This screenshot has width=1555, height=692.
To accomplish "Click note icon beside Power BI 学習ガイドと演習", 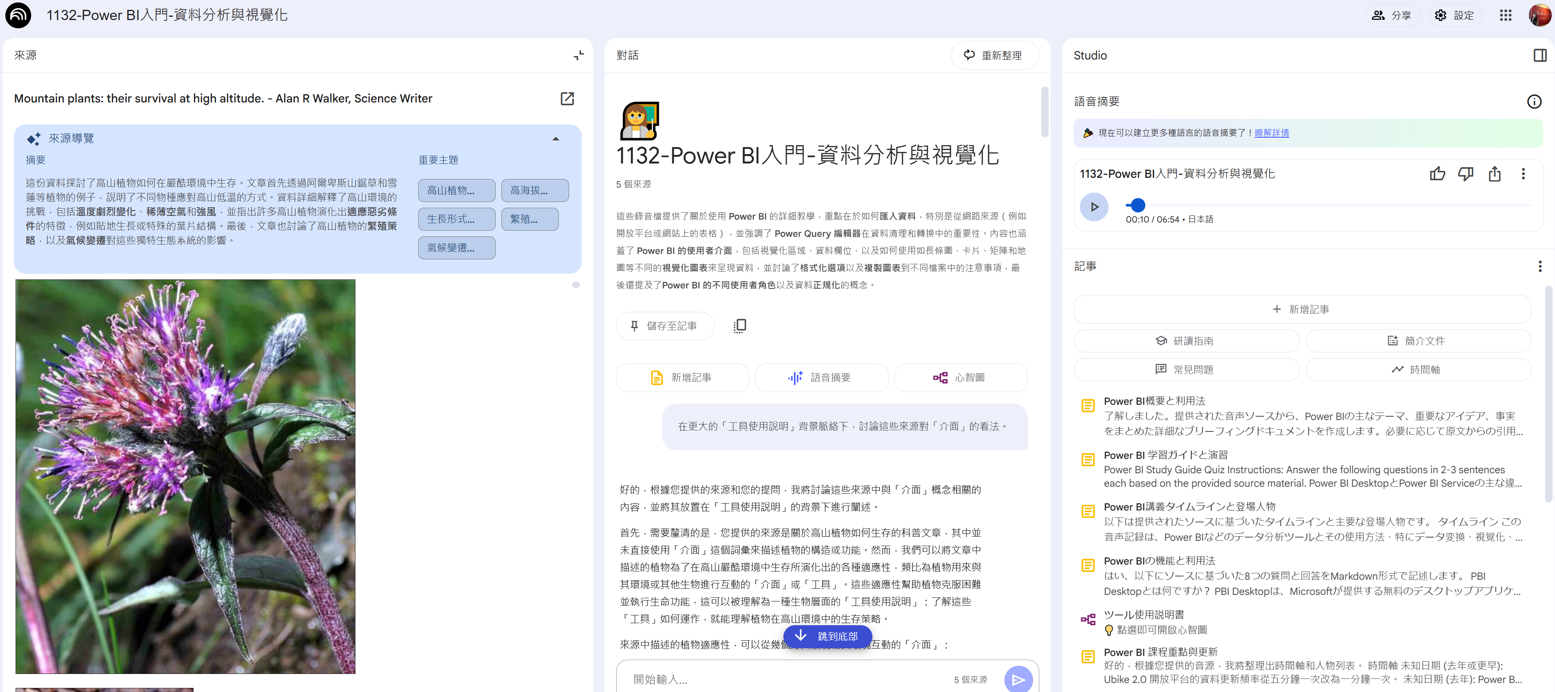I will point(1088,460).
